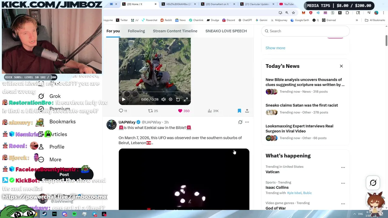
Task: Expand the bookmarks overflow chevron
Action: (357, 20)
